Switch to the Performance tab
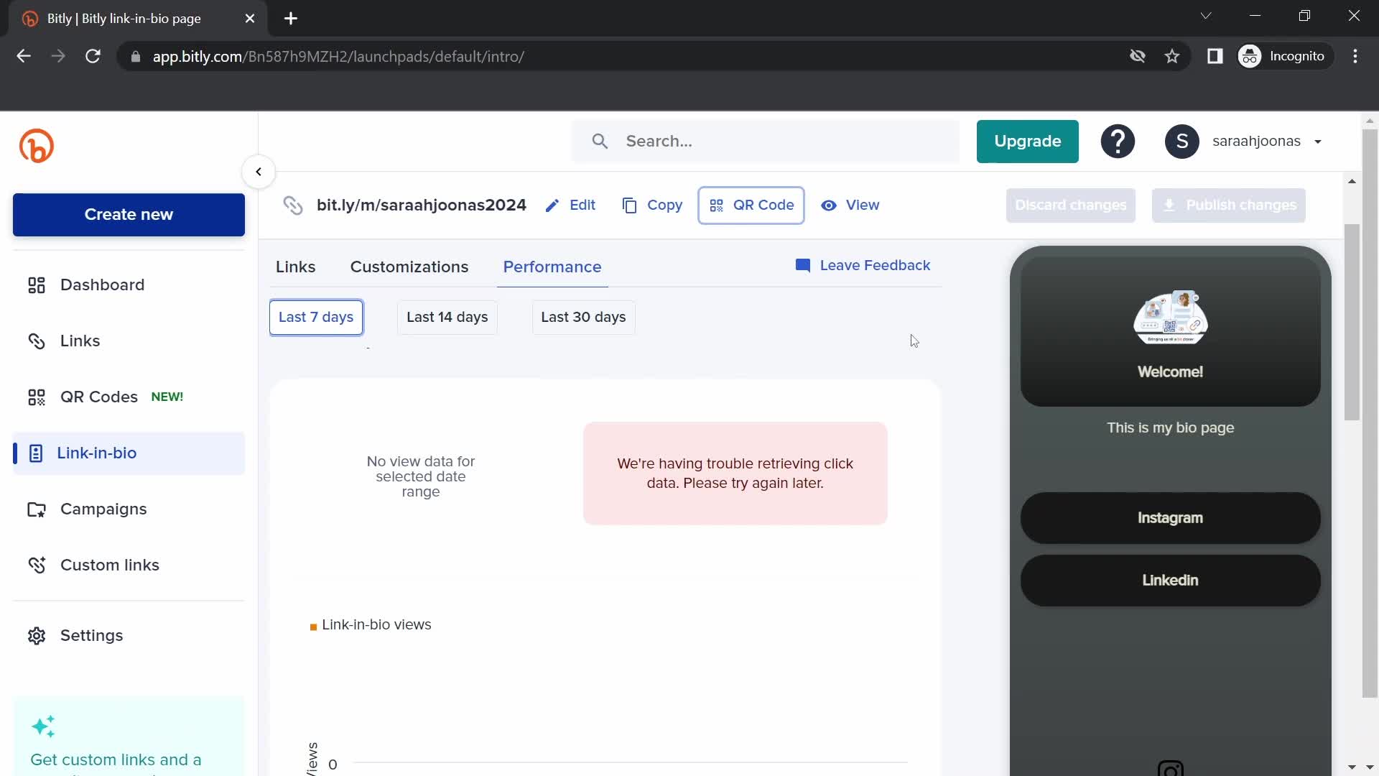The width and height of the screenshot is (1379, 776). coord(552,267)
